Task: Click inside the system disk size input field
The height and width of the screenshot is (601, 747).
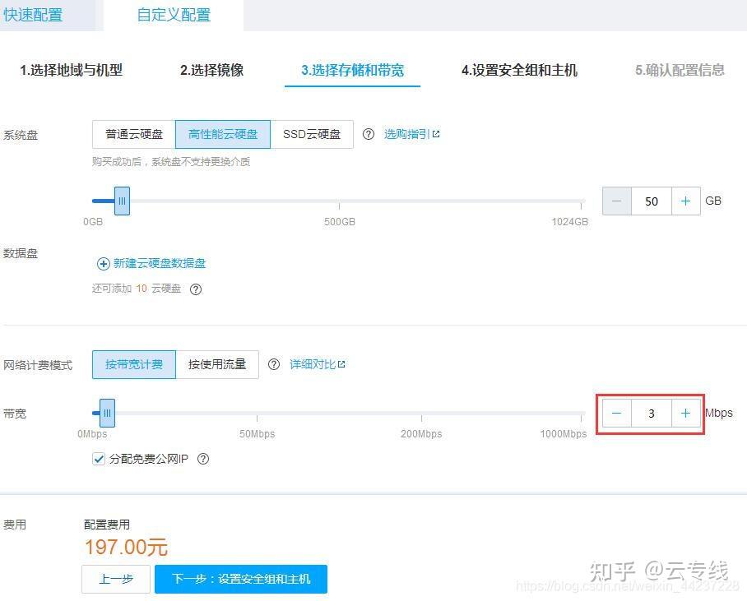Action: (x=651, y=201)
